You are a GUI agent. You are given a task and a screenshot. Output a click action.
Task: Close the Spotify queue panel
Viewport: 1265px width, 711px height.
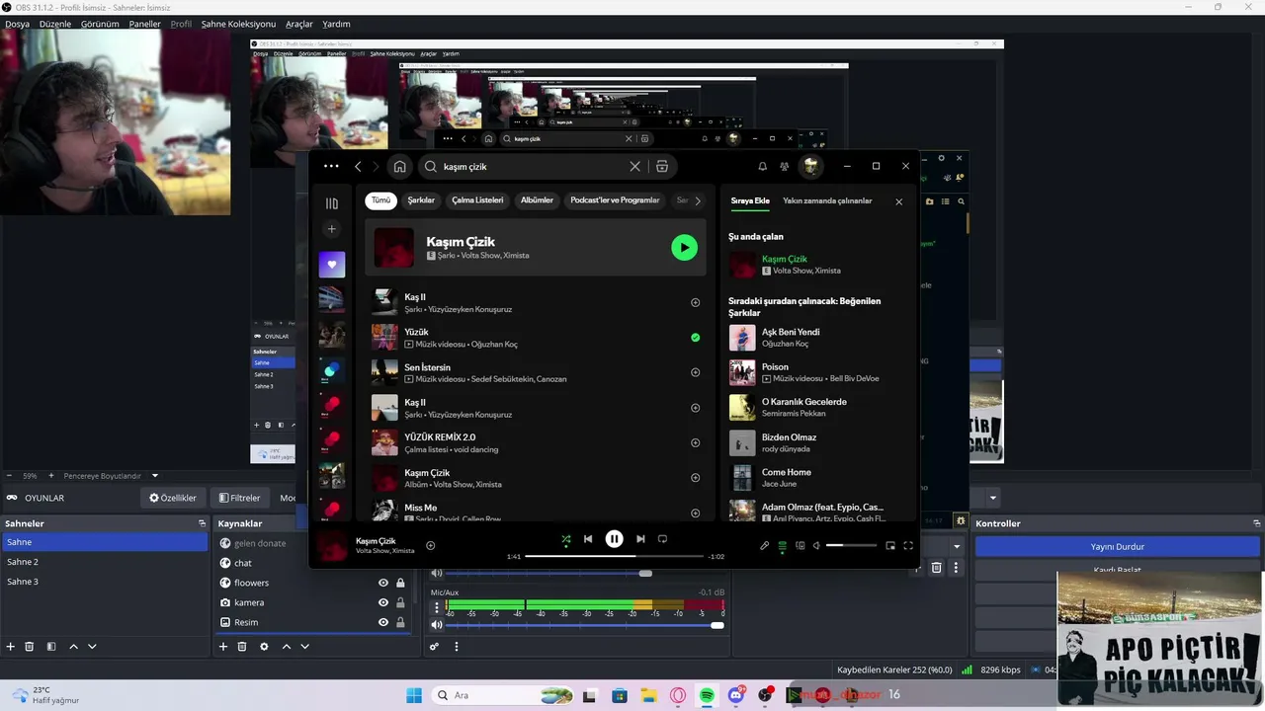[898, 201]
